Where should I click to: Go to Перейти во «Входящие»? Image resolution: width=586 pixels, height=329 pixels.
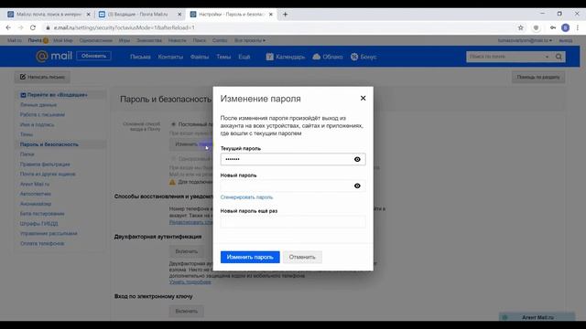54,95
